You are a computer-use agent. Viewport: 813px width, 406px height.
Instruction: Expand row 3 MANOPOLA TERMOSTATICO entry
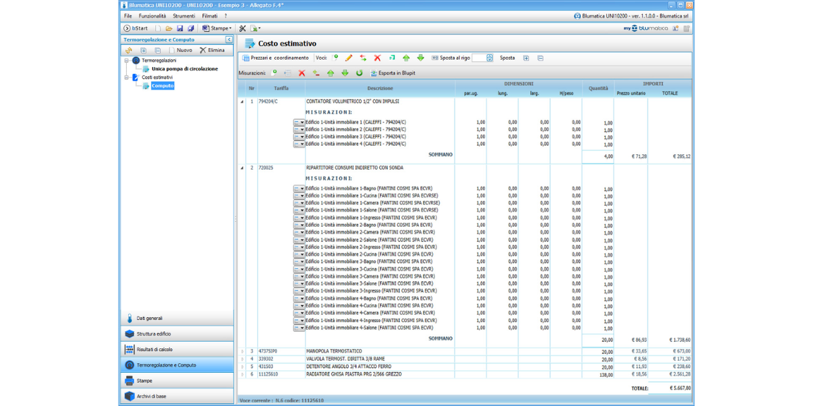click(x=243, y=351)
